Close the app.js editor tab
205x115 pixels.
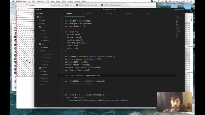(x=162, y=13)
